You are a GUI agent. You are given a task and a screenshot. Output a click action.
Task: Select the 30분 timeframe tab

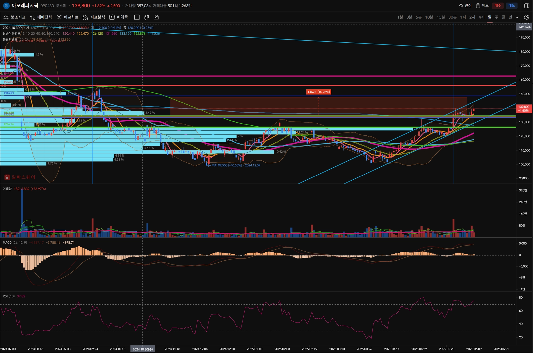point(452,17)
